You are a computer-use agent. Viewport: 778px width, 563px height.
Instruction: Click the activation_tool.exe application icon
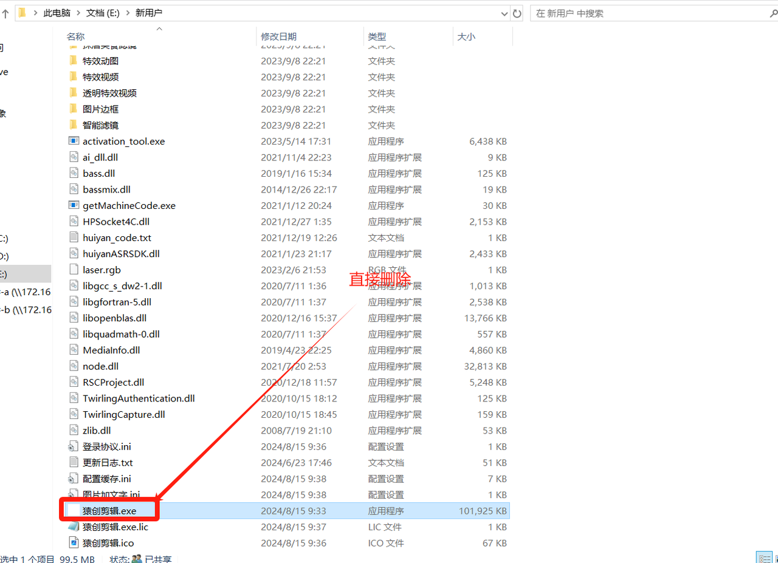74,141
